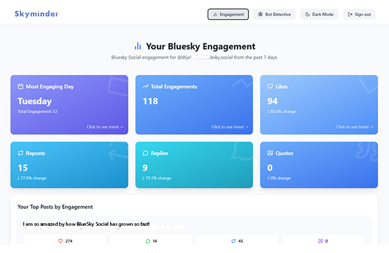Open trend from the Most Engaging Day card link
Screen dimensions: 389x253
coord(104,127)
